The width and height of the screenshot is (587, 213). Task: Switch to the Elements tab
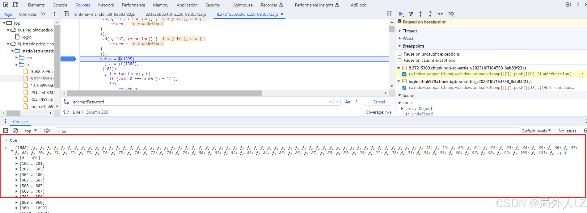click(x=36, y=5)
